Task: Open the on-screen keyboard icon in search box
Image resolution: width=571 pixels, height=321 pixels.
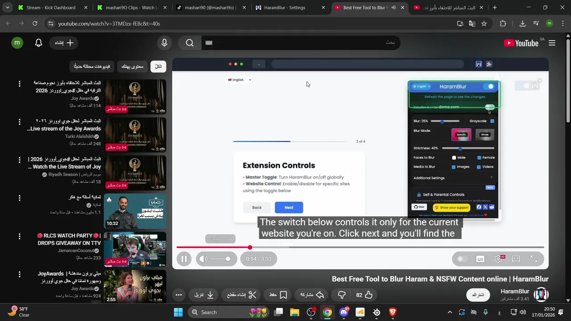Action: pyautogui.click(x=209, y=43)
